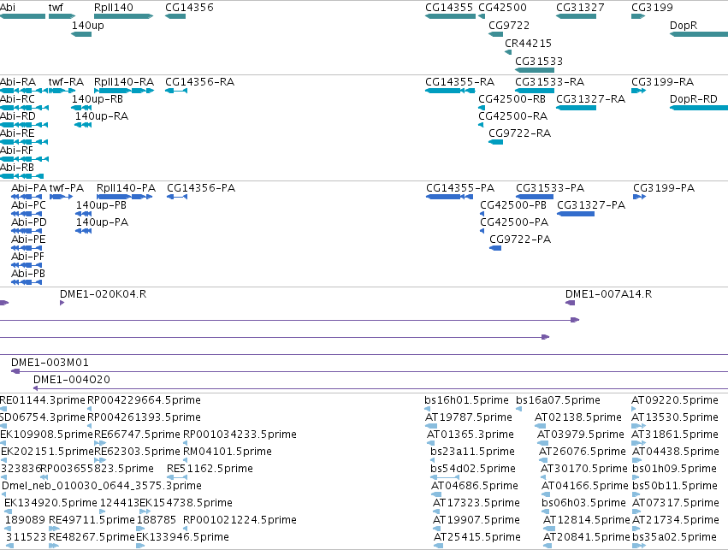Click the CG31533 gene bar
Image resolution: width=728 pixels, height=550 pixels.
coord(535,70)
